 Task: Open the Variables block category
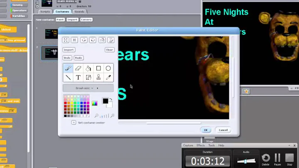click(x=19, y=16)
